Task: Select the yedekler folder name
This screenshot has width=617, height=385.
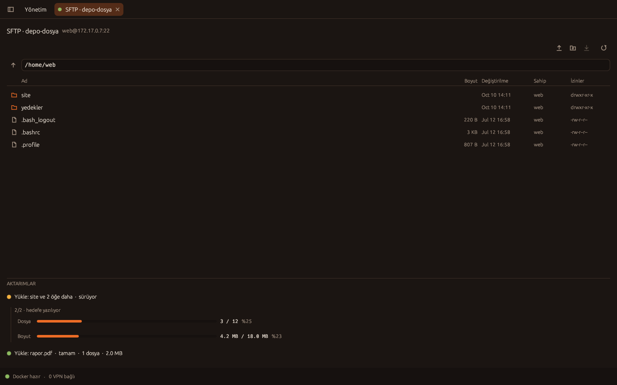Action: 32,107
